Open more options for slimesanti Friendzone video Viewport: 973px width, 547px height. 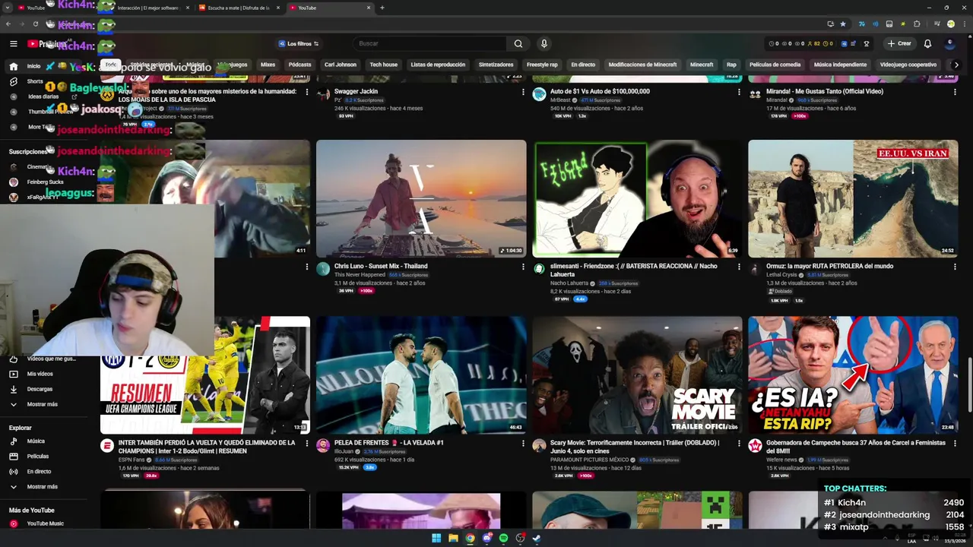pyautogui.click(x=739, y=267)
